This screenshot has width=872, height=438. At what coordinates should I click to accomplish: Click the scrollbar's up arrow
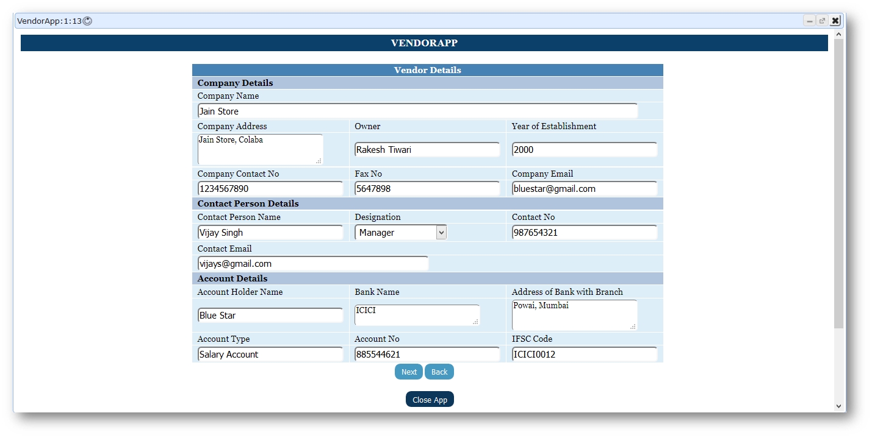click(838, 35)
